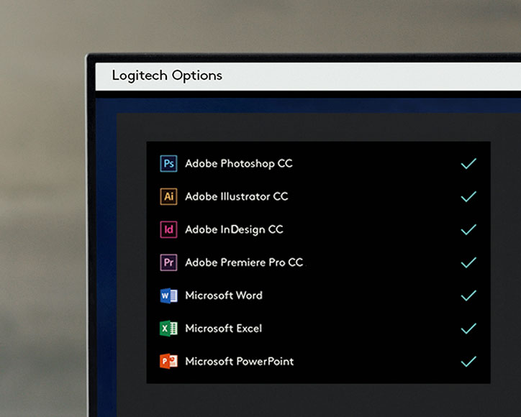Click the Microsoft PowerPoint icon

pyautogui.click(x=168, y=361)
